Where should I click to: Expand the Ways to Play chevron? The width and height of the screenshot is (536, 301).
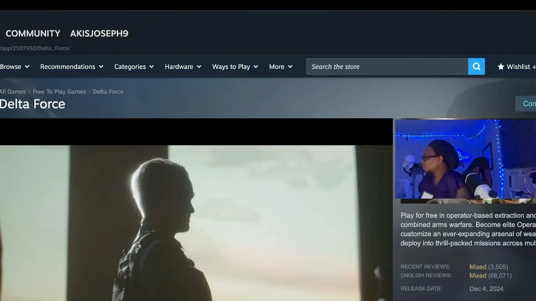tap(256, 66)
